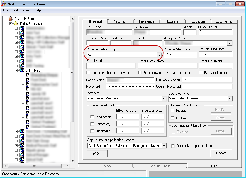
Task: Click the EHR_Meds group icon
Action: pos(22,70)
